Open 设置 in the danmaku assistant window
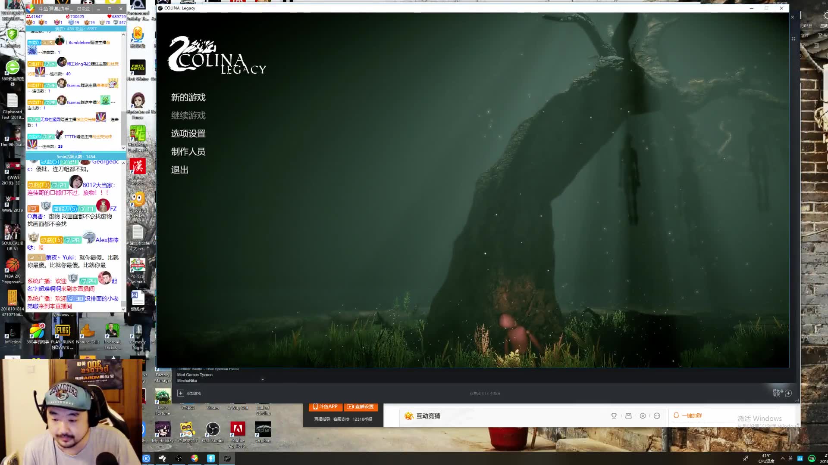This screenshot has width=828, height=465. pos(83,9)
